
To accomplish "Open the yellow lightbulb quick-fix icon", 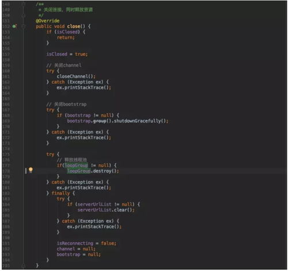I will click(x=31, y=170).
